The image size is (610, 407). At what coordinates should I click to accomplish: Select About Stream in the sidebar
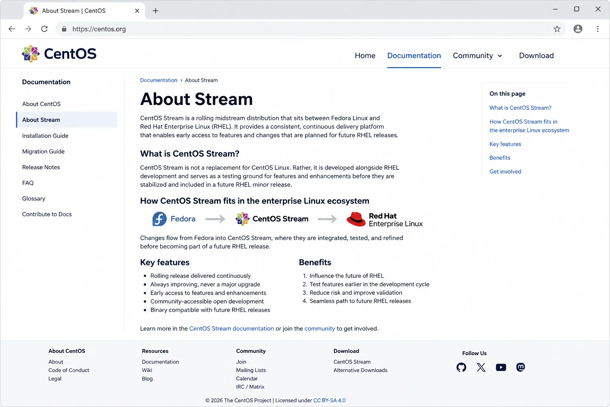[x=66, y=120]
